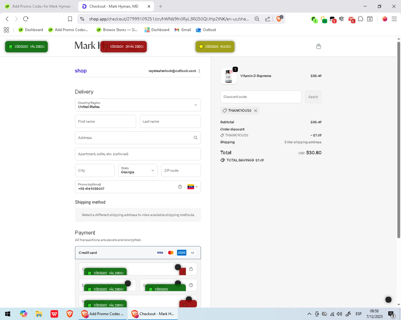Switch to Add Promo Codes tab

coord(40,6)
